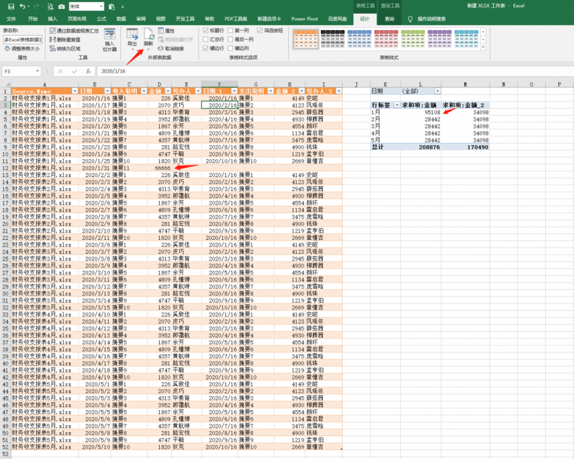Click the camera icon in quick access toolbar
The height and width of the screenshot is (459, 574).
[x=61, y=6]
